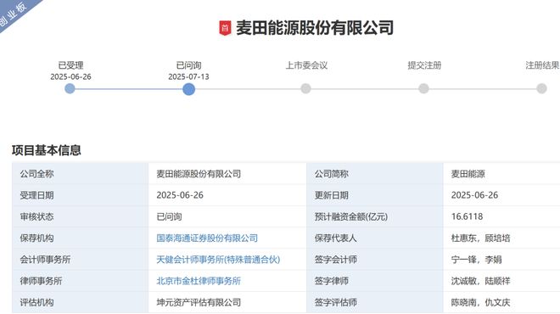
Task: Click the 创业板 corner ribbon badge
Action: pos(14,14)
